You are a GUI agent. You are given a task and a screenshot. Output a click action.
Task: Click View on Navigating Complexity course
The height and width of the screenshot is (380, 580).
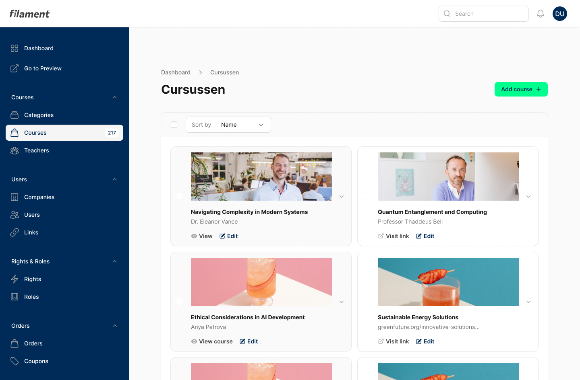pos(202,236)
